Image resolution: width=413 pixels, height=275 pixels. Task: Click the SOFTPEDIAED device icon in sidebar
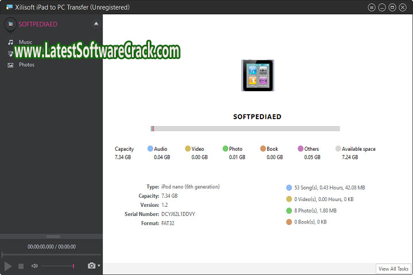point(10,24)
